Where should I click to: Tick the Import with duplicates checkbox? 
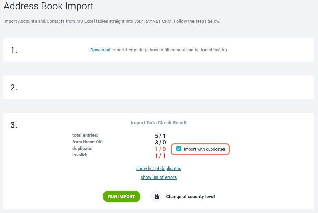point(178,149)
